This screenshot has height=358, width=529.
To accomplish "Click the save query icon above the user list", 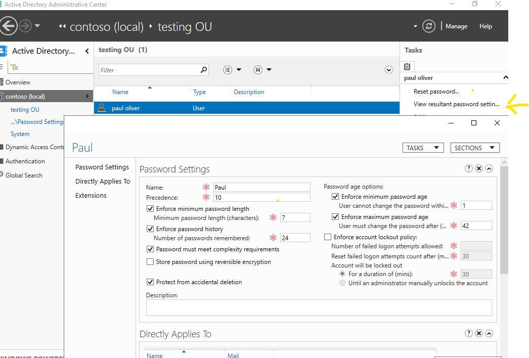I will point(257,69).
